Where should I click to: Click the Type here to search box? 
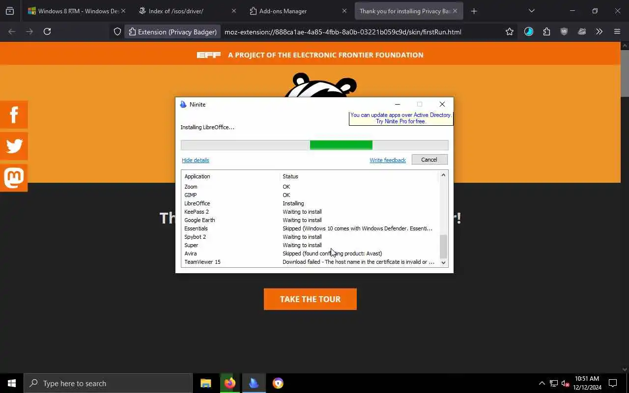click(x=108, y=383)
